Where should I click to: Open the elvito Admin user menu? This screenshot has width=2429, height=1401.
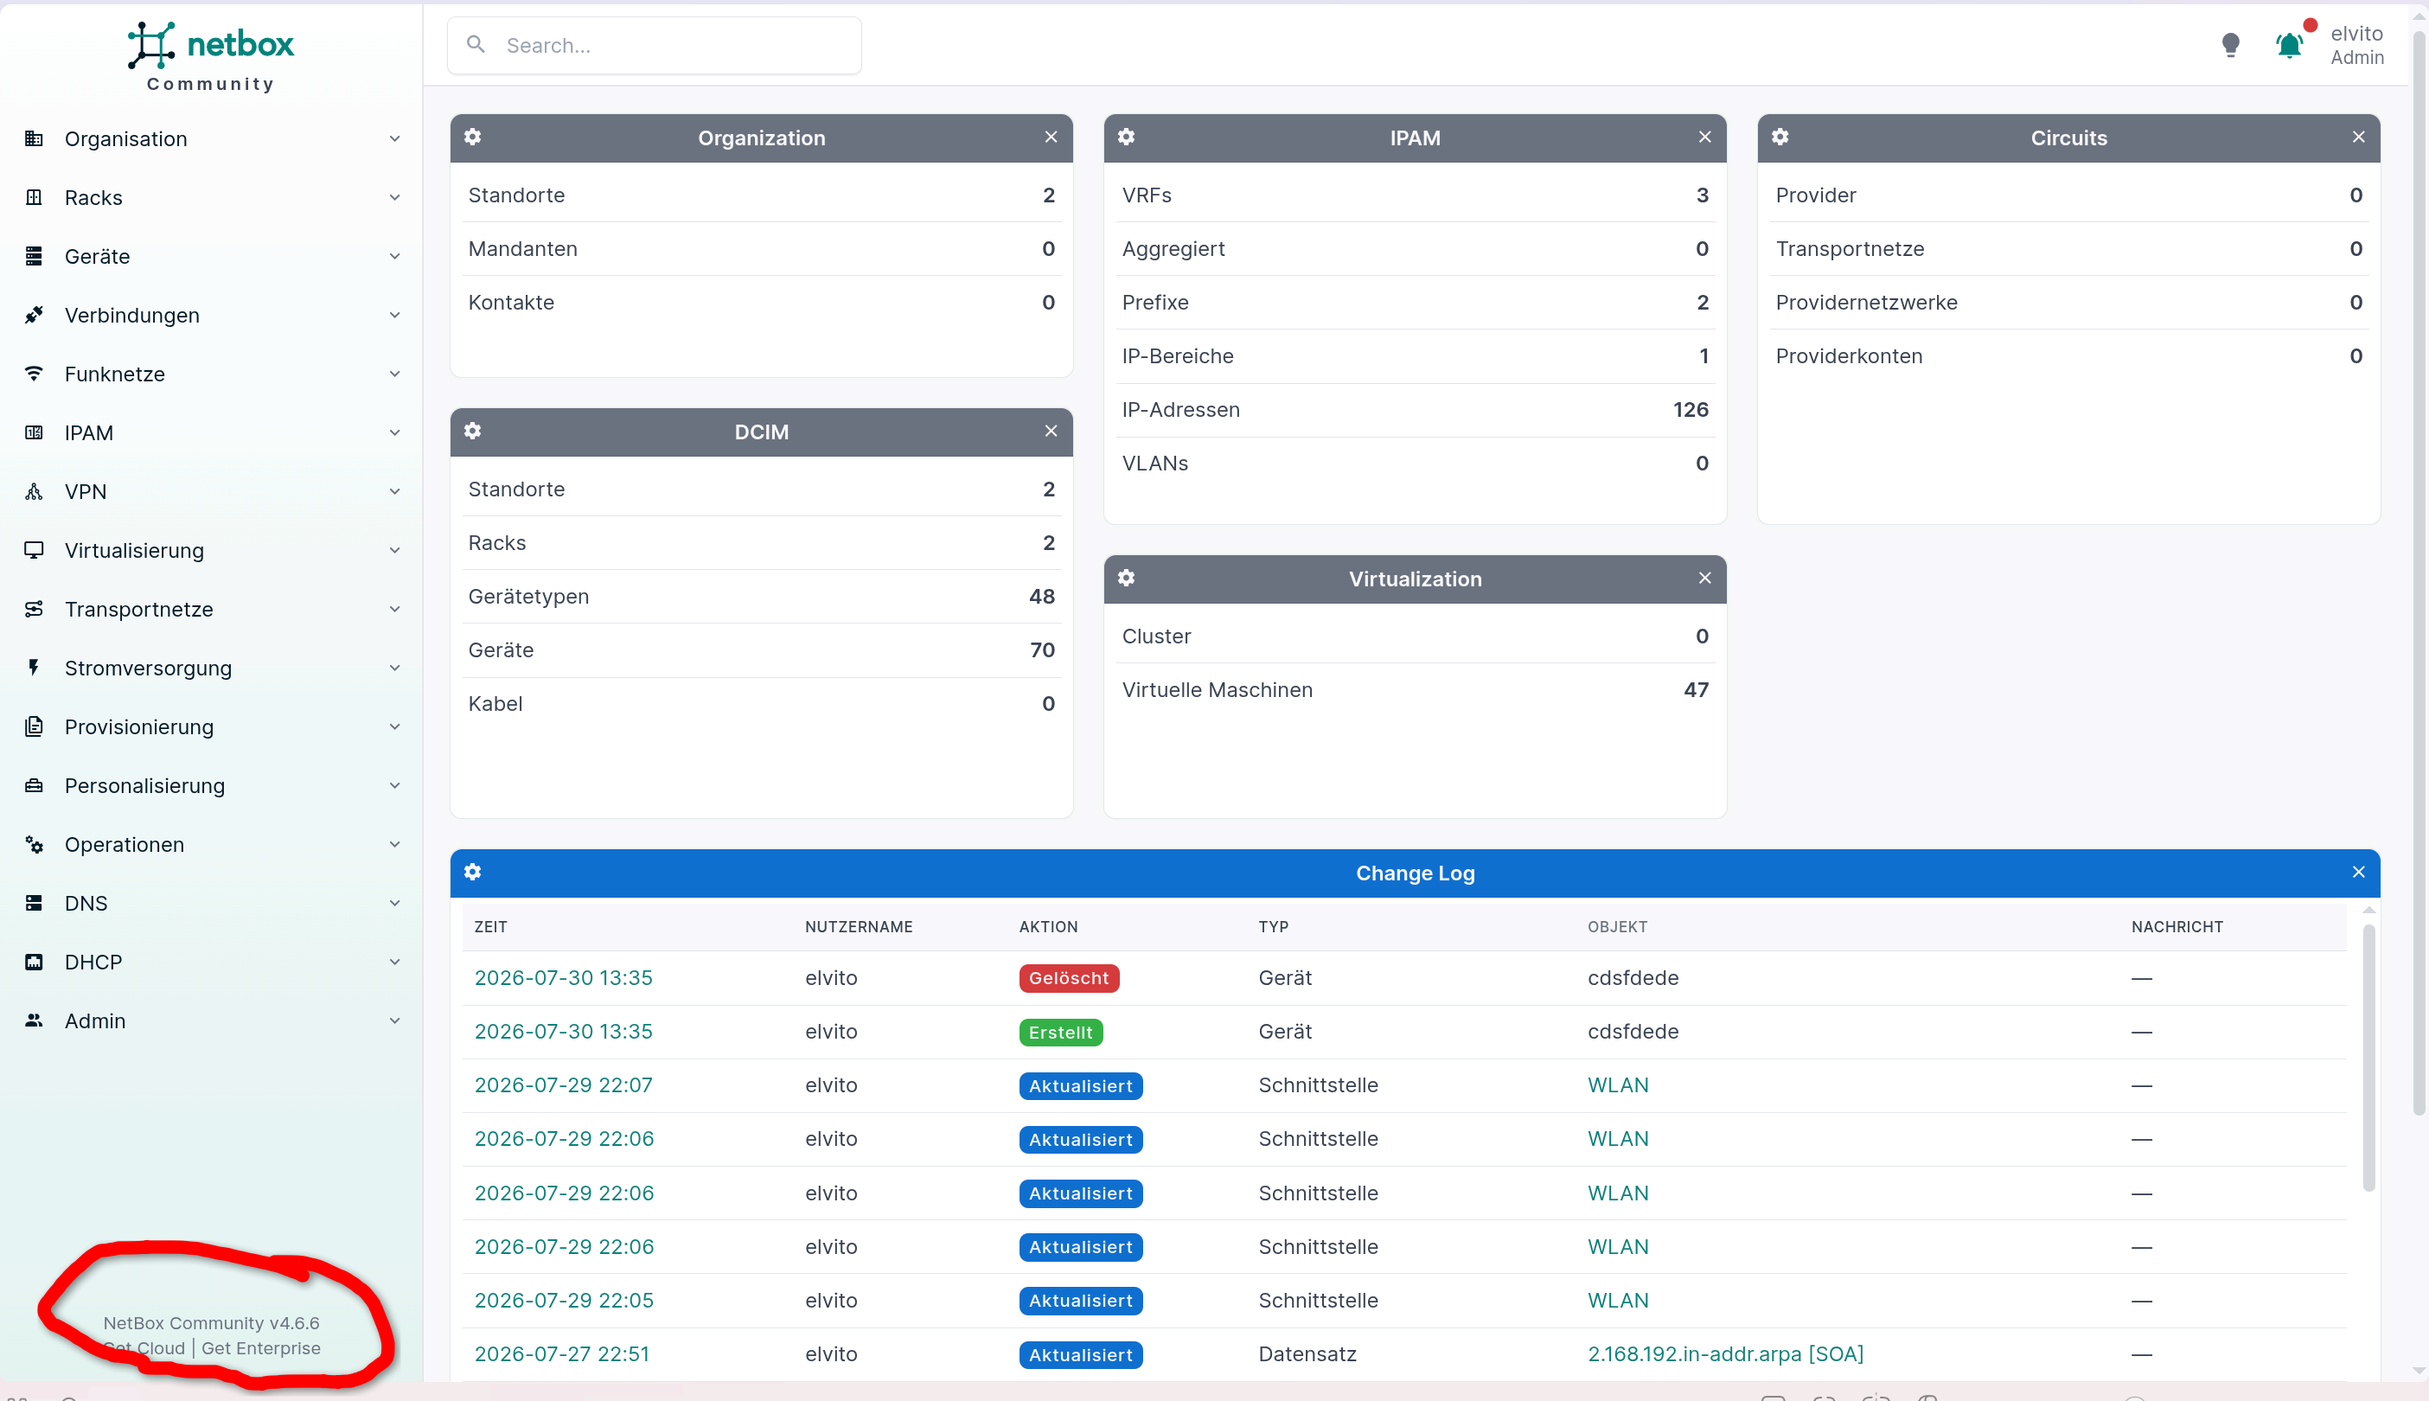coord(2355,45)
